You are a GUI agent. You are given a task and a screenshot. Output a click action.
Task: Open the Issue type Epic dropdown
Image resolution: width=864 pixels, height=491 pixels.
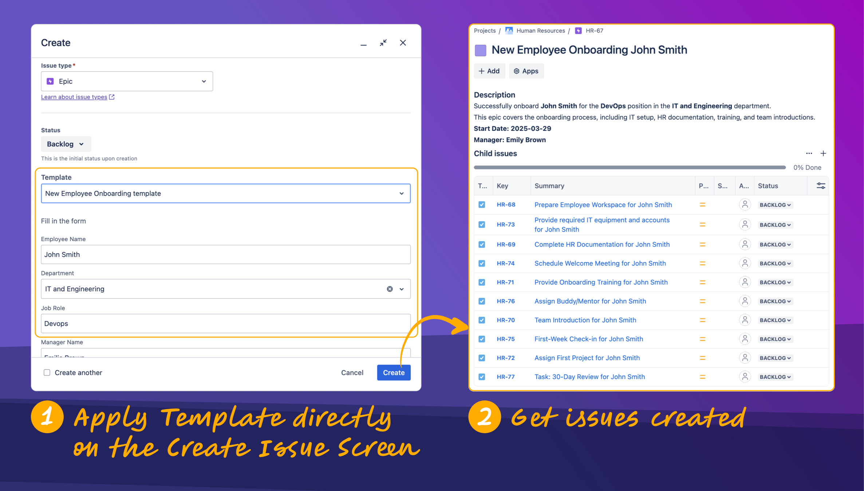(x=127, y=81)
